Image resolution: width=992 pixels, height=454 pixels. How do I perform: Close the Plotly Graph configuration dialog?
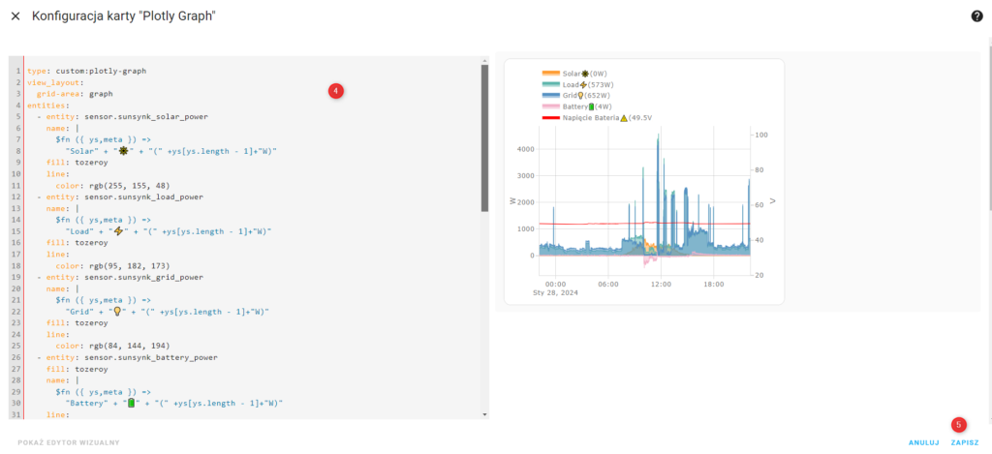point(15,16)
